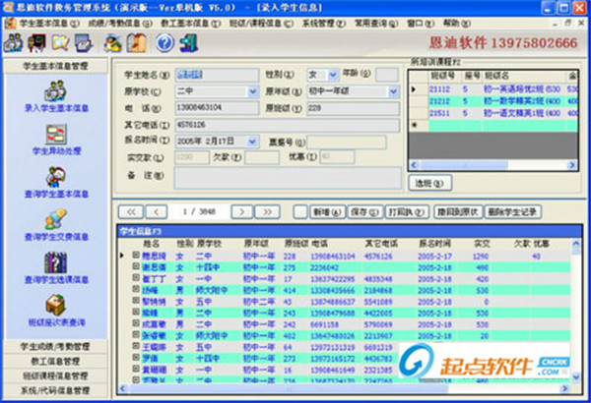Click the horizontal scrollbar of the course grid
The width and height of the screenshot is (591, 403).
[493, 165]
